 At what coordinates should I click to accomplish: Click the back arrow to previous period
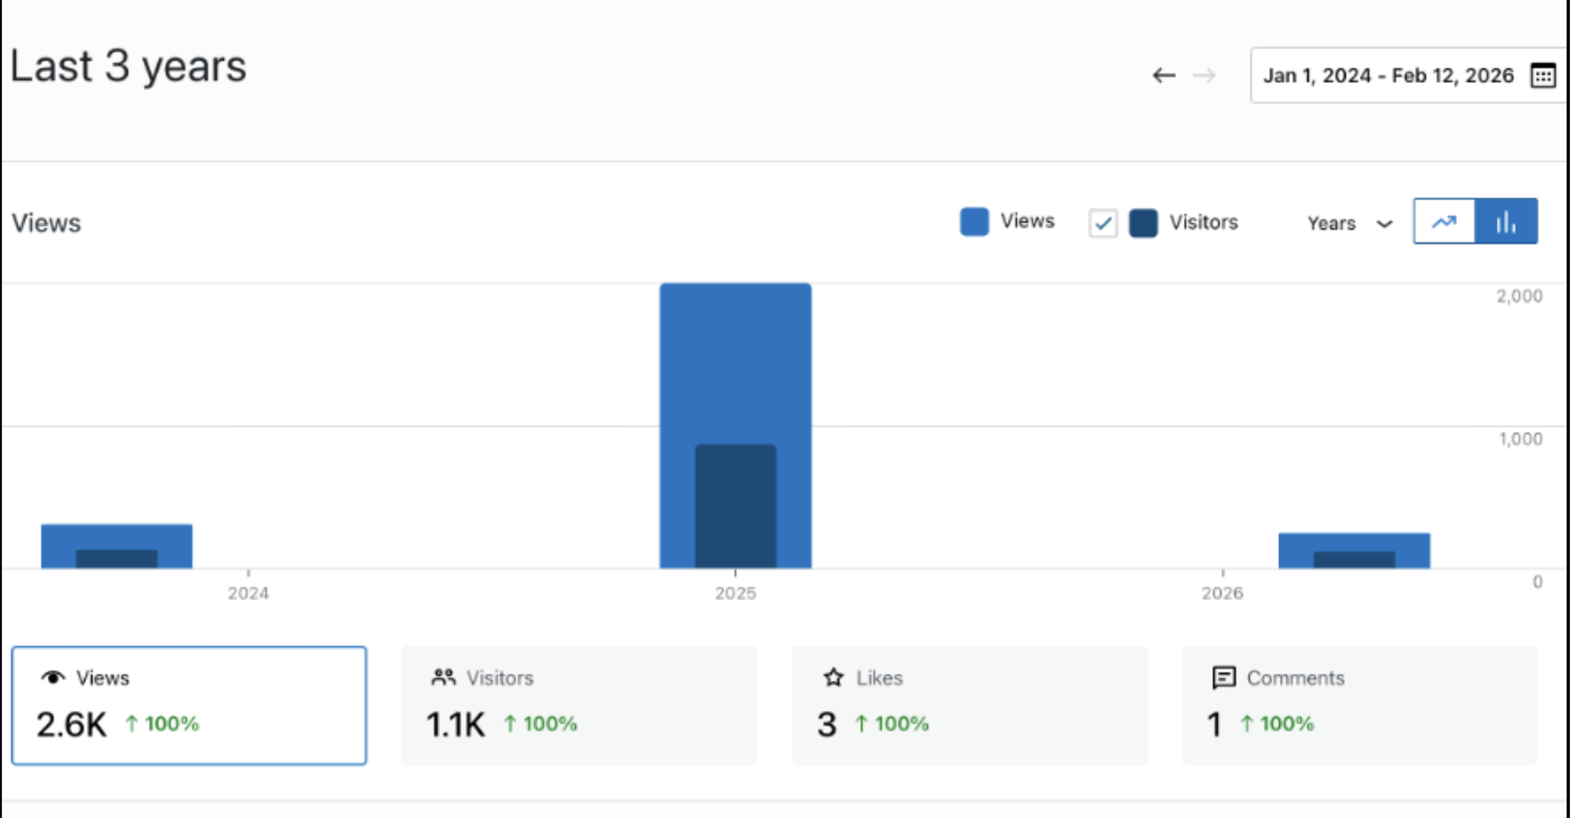[1164, 76]
